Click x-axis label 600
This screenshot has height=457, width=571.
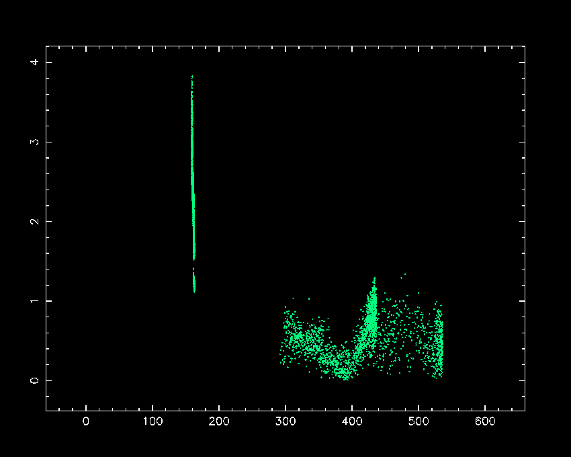point(485,421)
